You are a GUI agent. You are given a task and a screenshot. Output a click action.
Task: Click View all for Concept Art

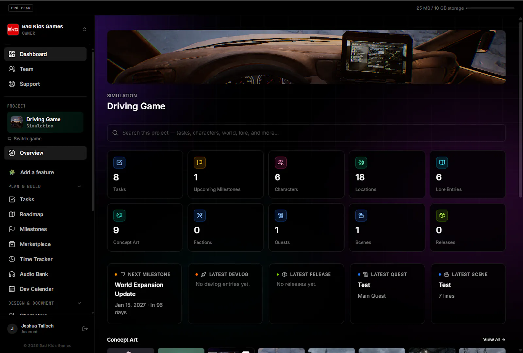[494, 340]
